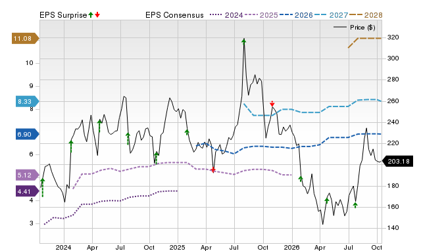The height and width of the screenshot is (251, 421).
Task: Click the 160 label on the price axis
Action: 393,207
